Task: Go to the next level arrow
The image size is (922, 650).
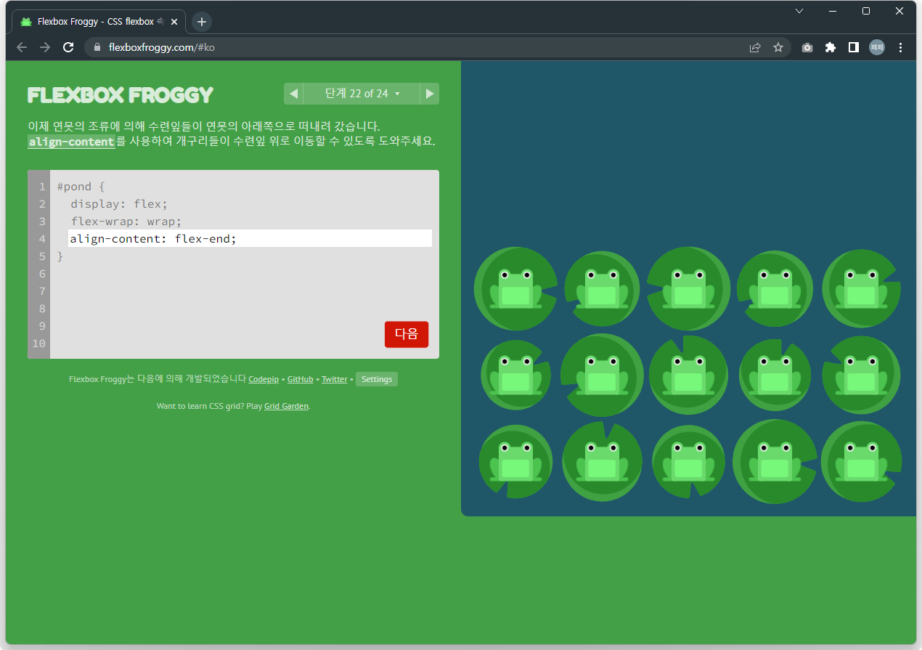Action: coord(430,94)
